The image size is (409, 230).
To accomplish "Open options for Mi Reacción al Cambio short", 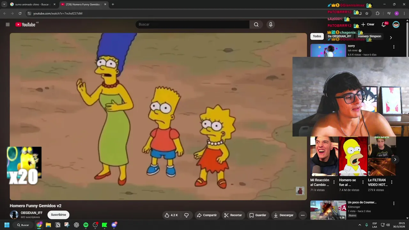I will pos(334,182).
